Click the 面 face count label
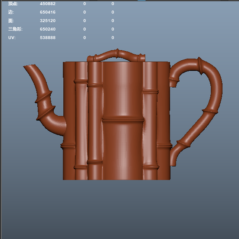 click(x=11, y=21)
